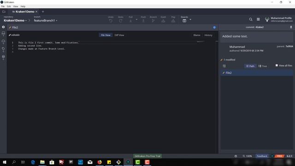The height and width of the screenshot is (166, 295).
Task: Click the editable pencil label
Action: coord(14,35)
